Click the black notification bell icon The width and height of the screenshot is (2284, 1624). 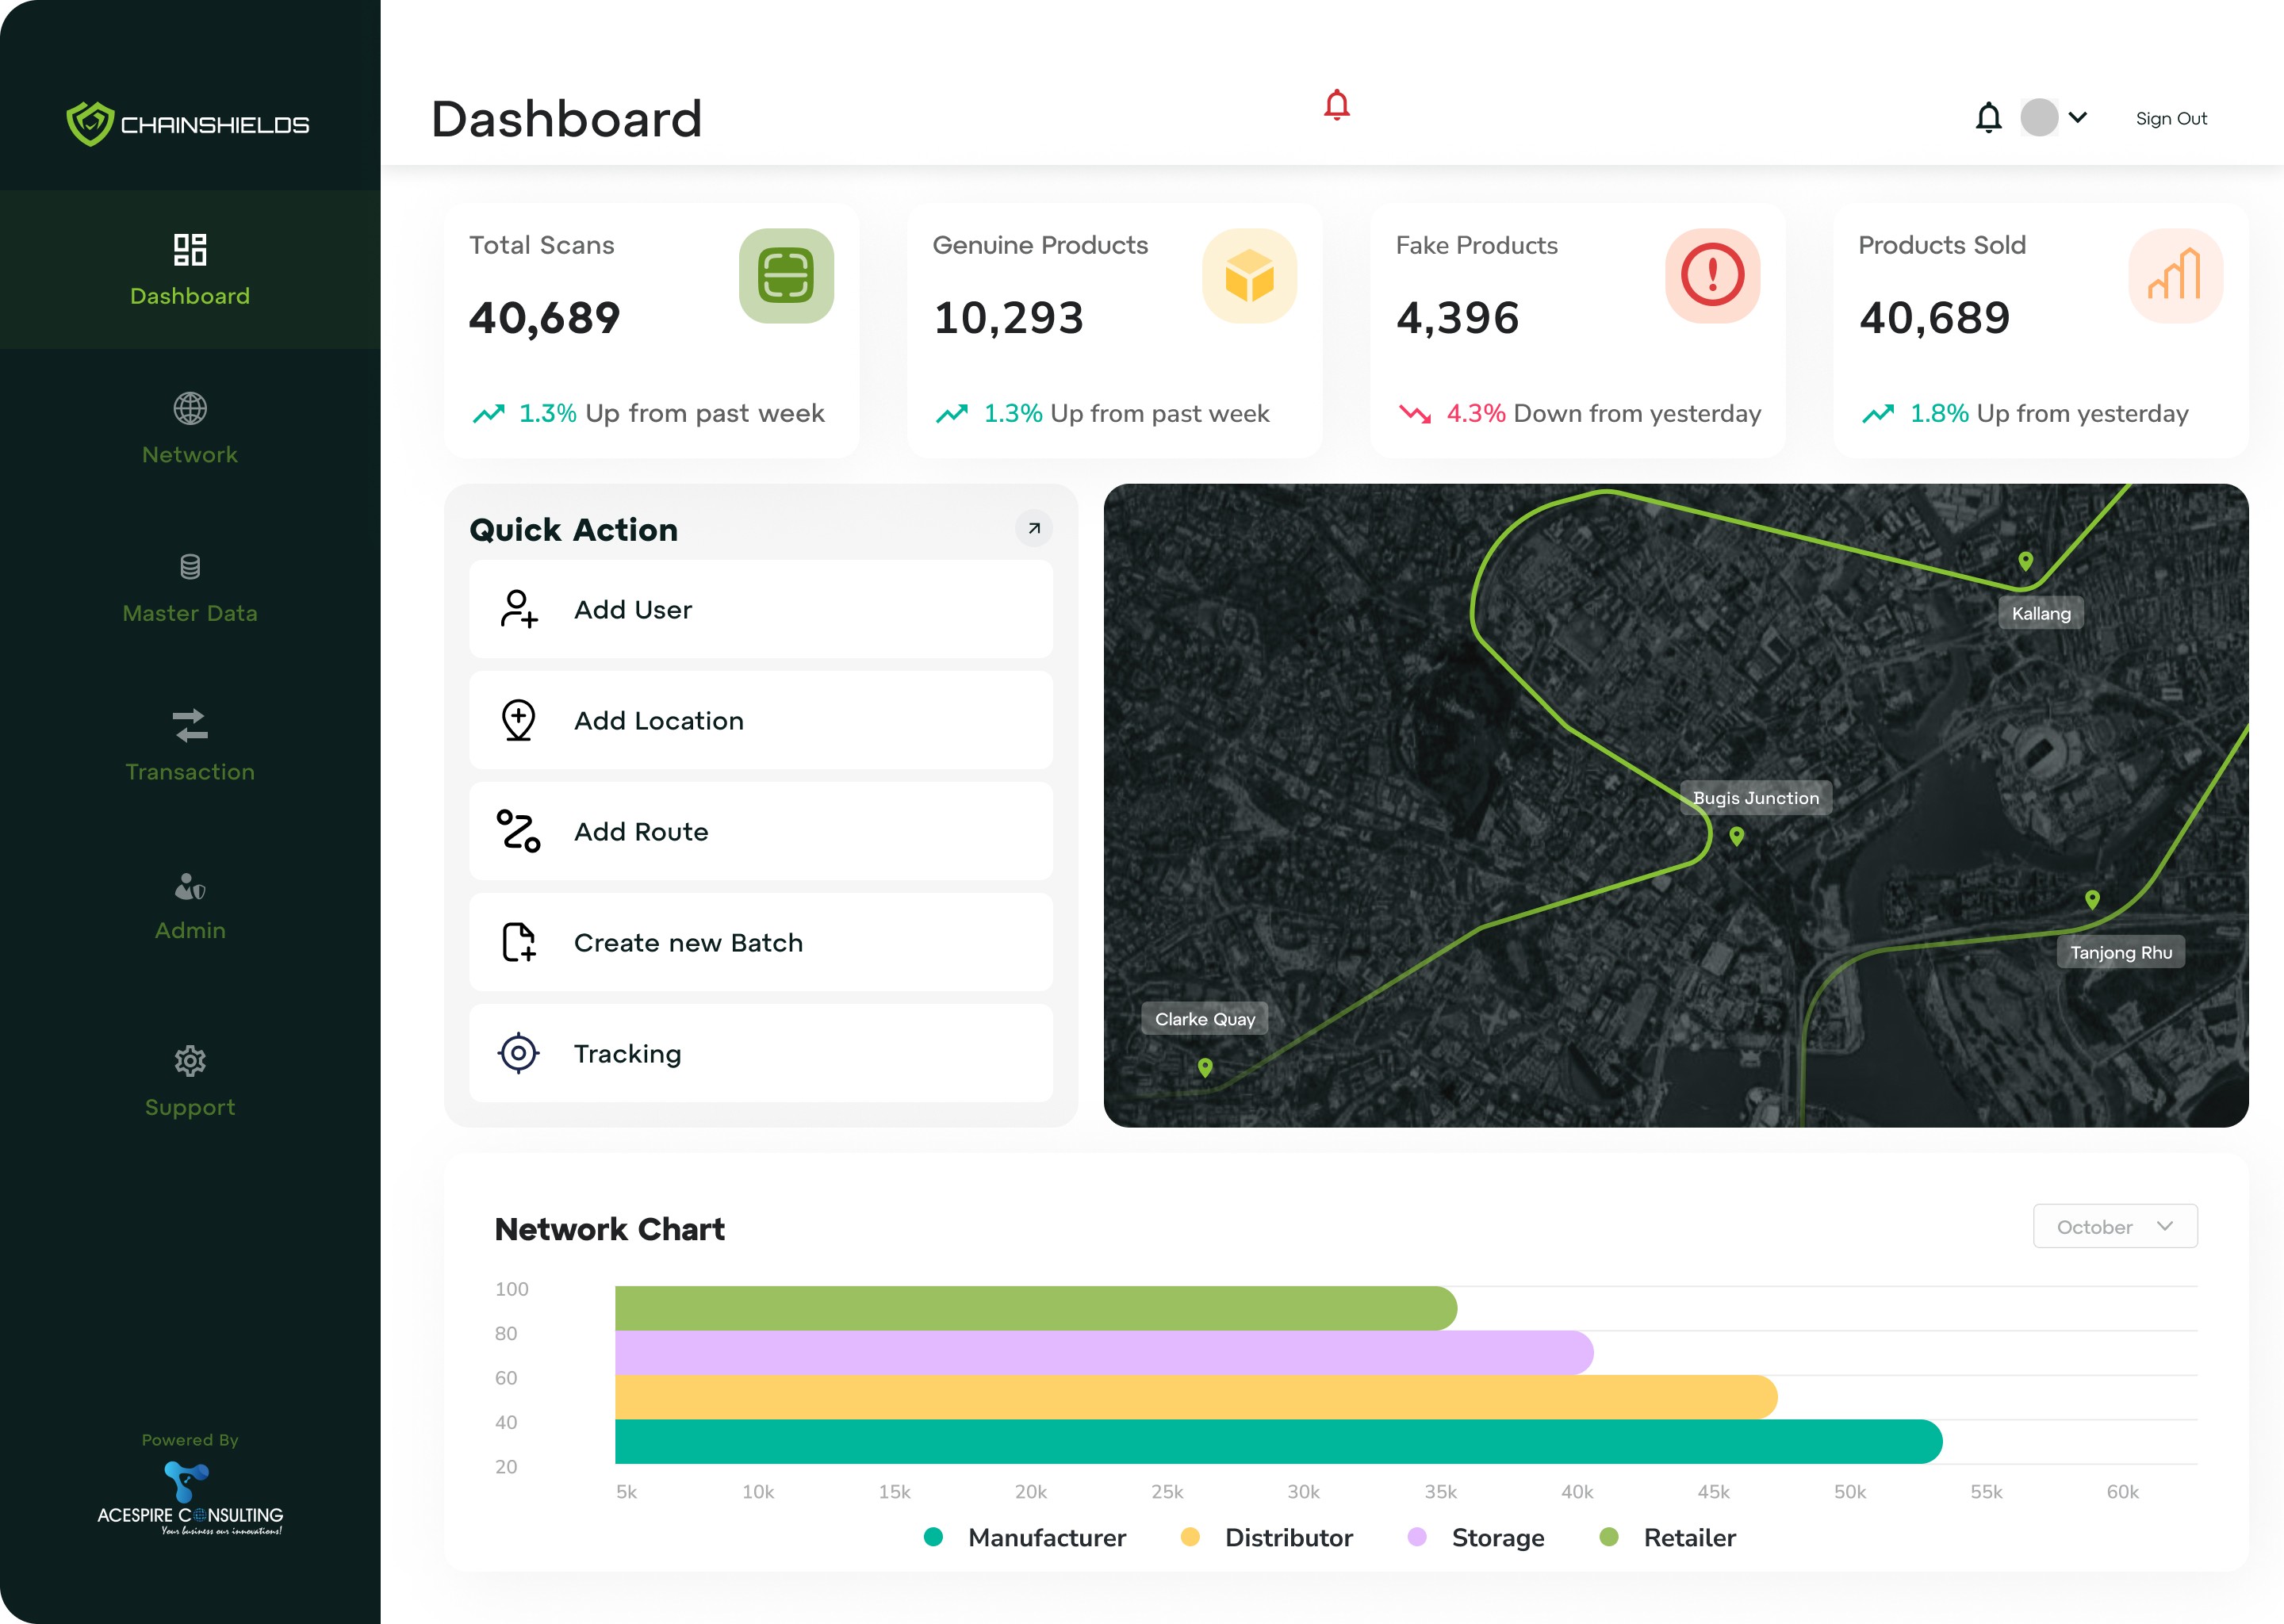pos(1988,118)
